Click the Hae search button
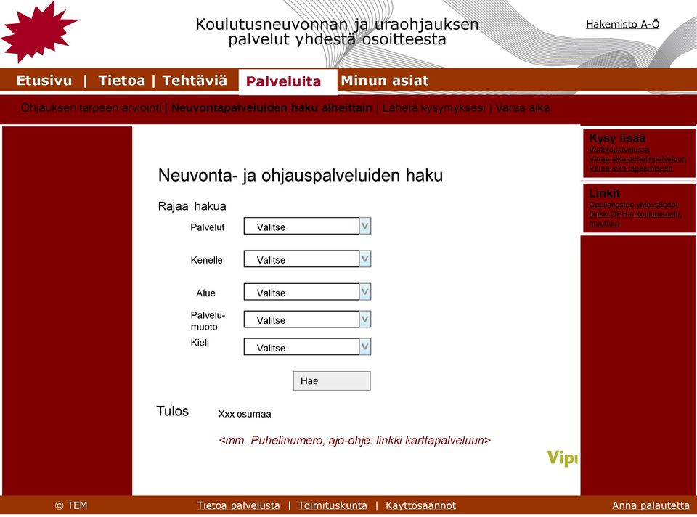 332,381
